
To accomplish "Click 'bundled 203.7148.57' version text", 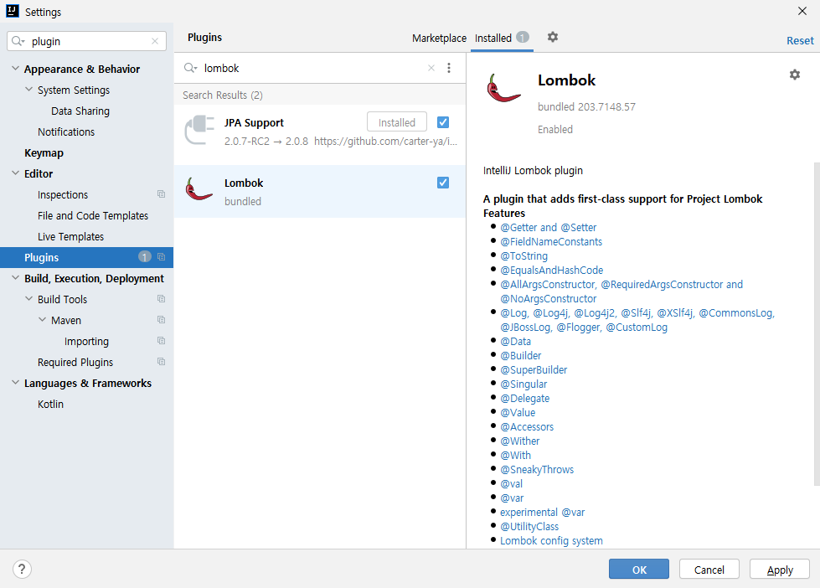I will (587, 106).
